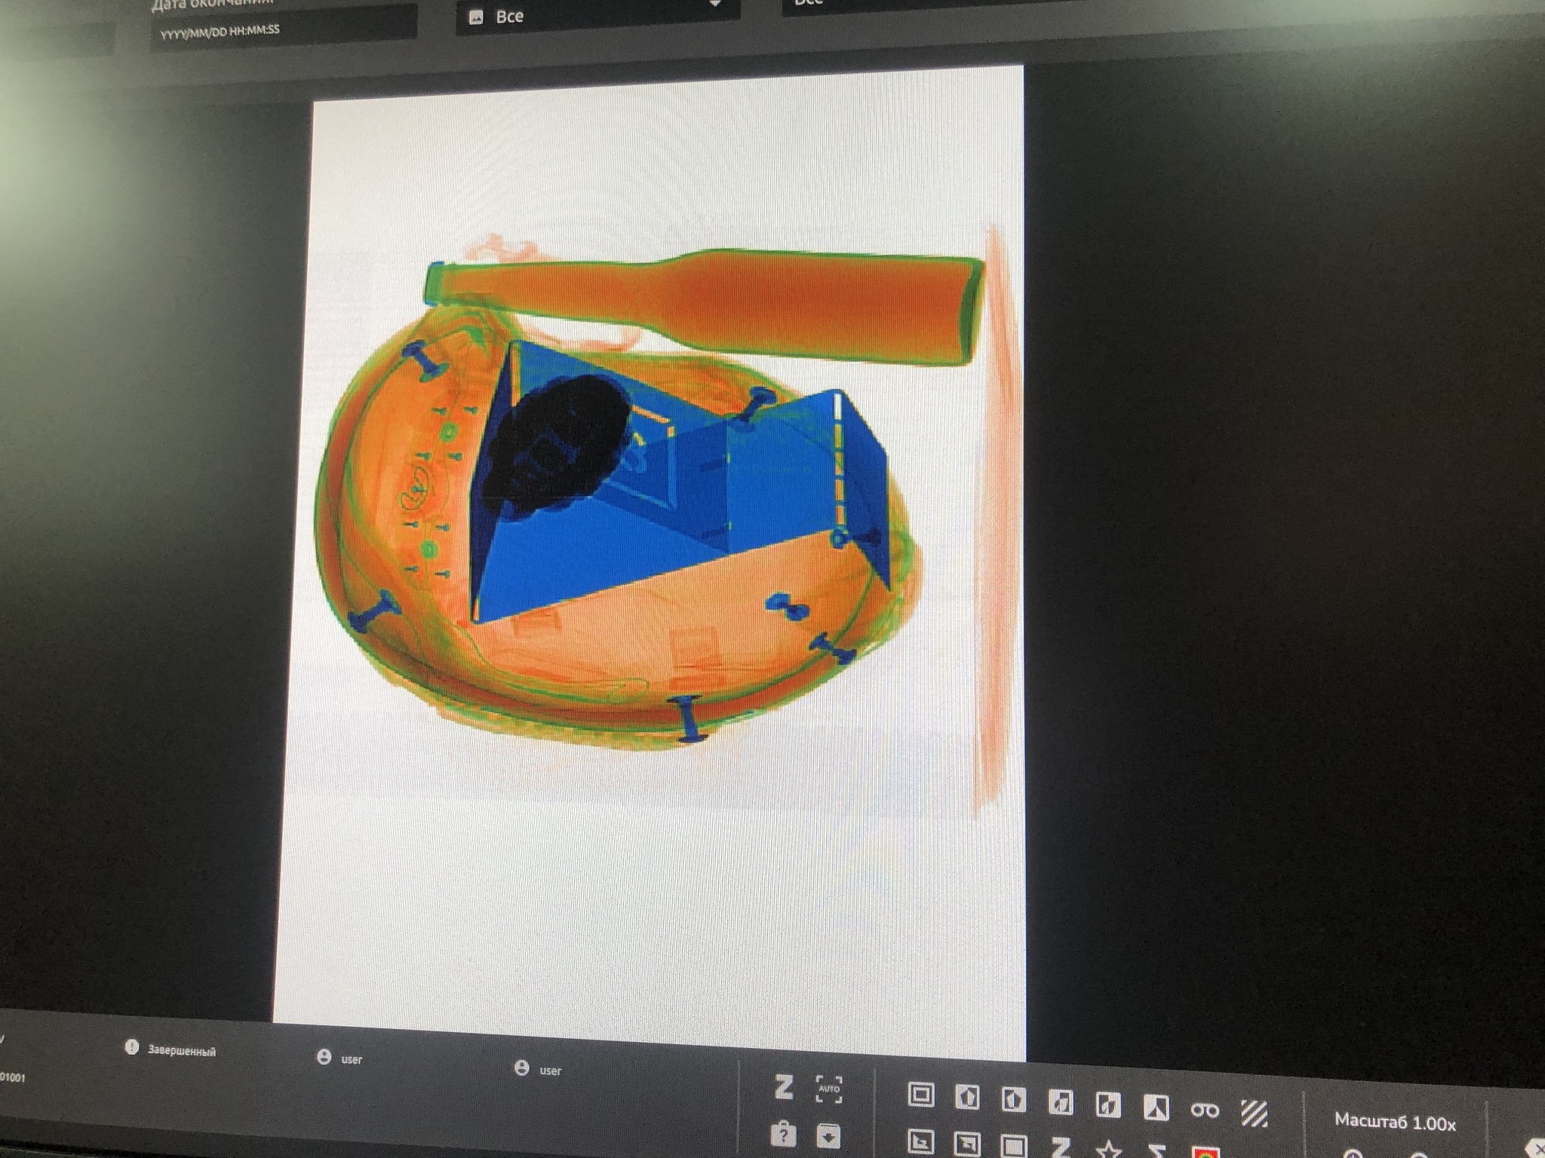This screenshot has width=1545, height=1158.
Task: Click the 'Завершенный' status label
Action: (x=181, y=1051)
